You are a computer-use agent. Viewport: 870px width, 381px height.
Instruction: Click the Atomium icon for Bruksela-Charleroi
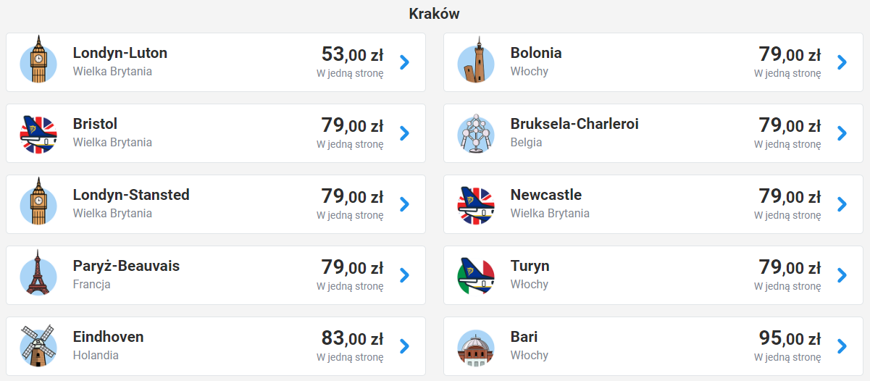[475, 133]
